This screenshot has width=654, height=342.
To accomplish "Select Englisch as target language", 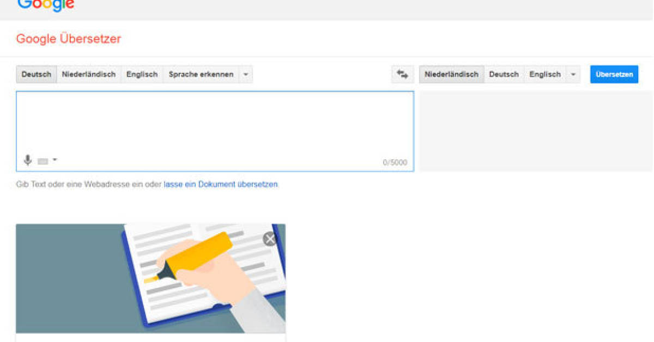I will click(545, 74).
